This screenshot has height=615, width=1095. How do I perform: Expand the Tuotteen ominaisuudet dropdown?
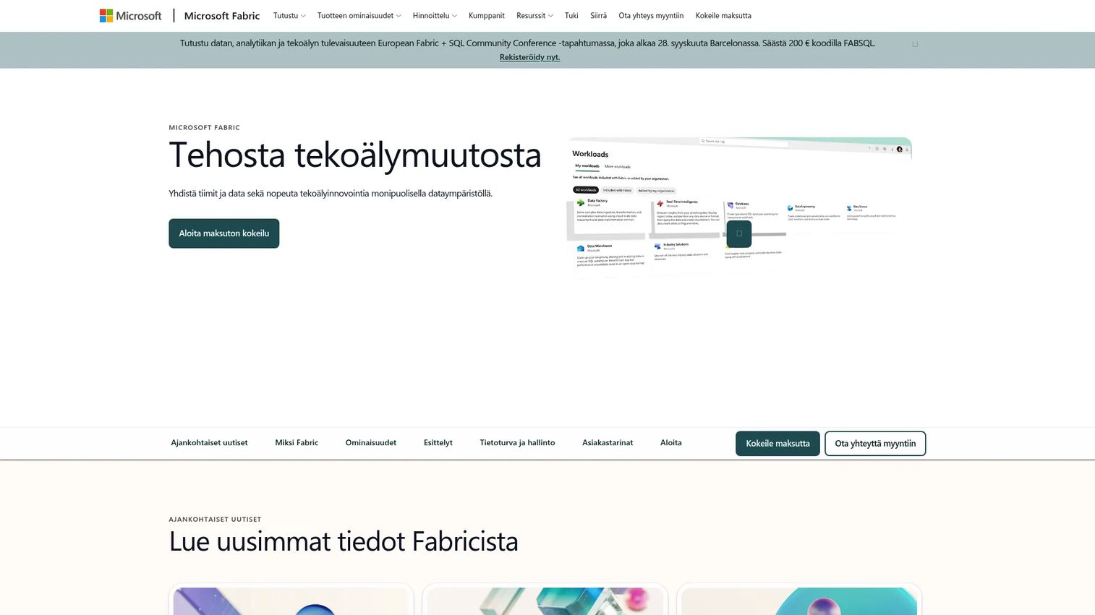[x=359, y=15]
